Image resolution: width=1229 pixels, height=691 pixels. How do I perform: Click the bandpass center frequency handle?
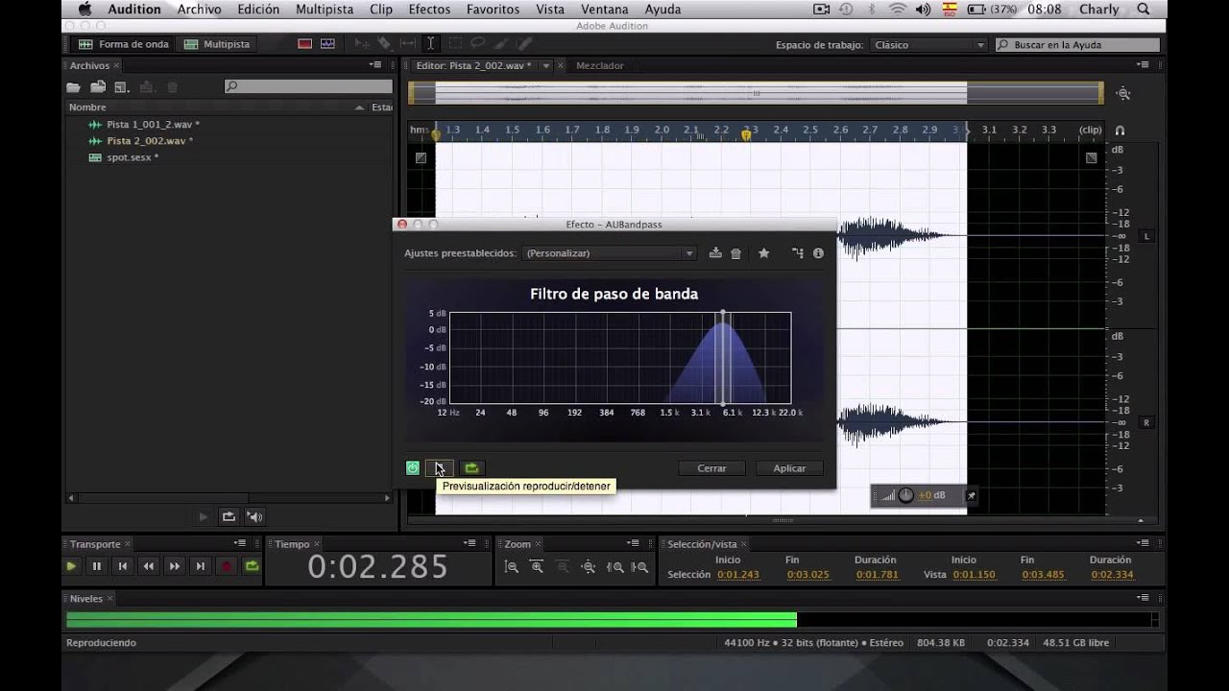[x=723, y=358]
